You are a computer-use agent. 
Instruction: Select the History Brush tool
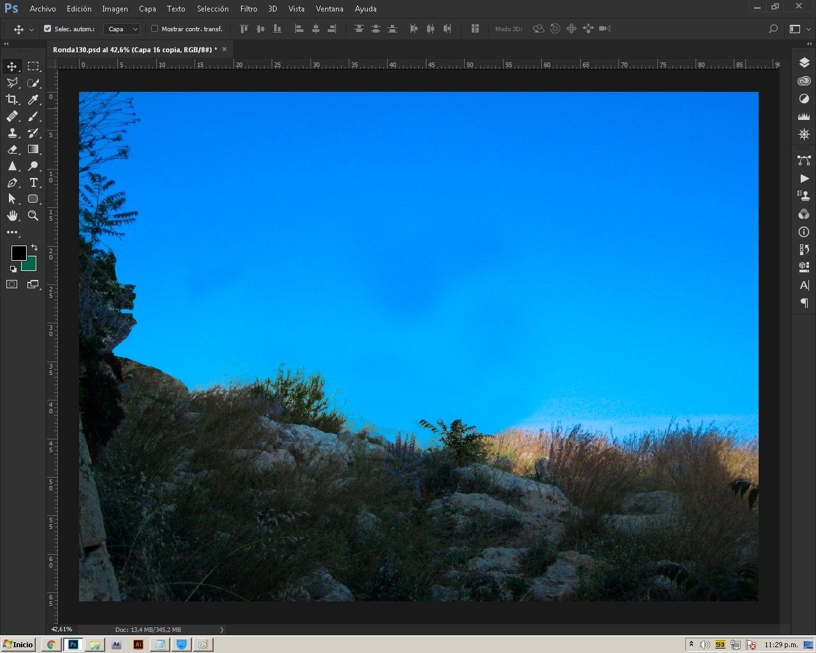(33, 133)
